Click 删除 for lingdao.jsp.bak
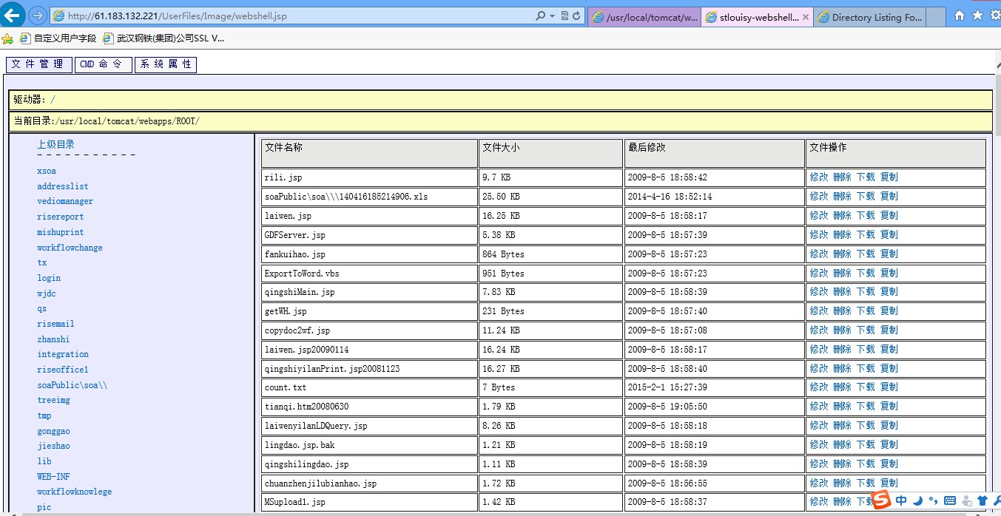1001x516 pixels. click(842, 445)
